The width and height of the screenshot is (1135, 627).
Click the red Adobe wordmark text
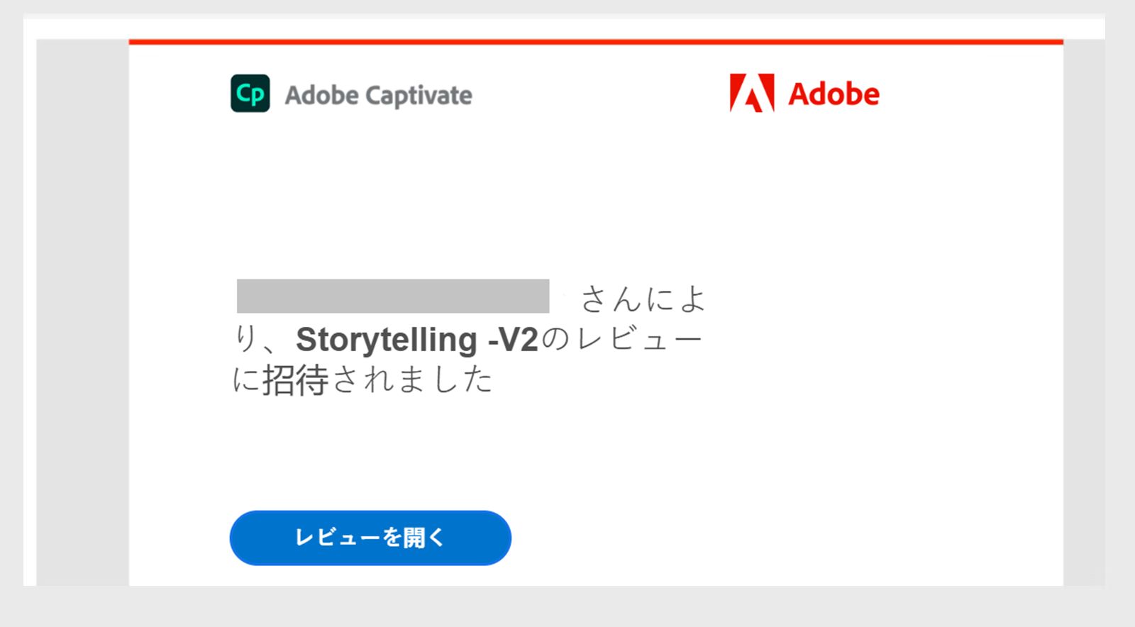click(x=834, y=94)
